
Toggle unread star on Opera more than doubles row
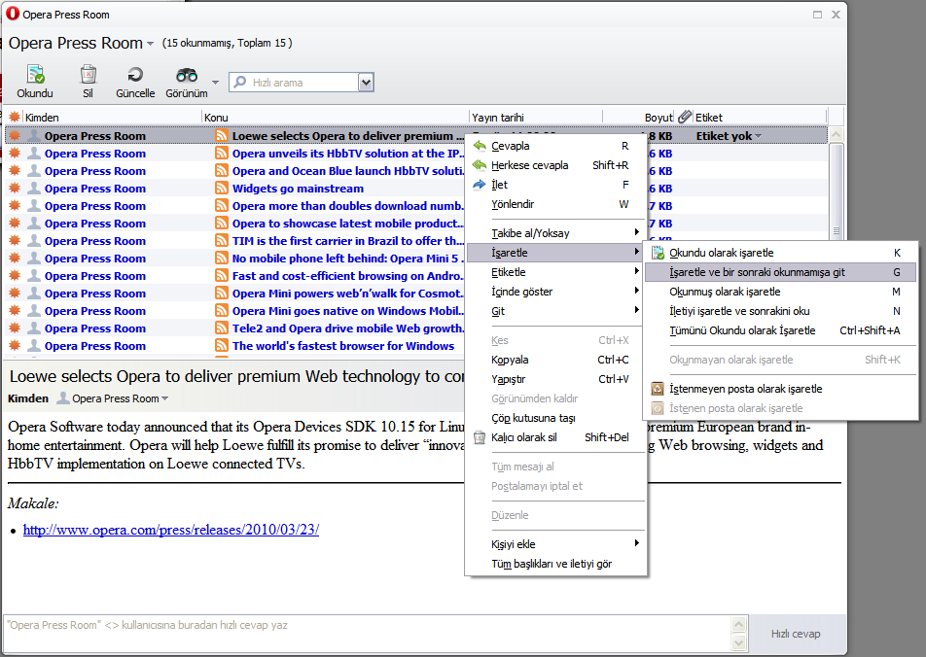[x=15, y=206]
